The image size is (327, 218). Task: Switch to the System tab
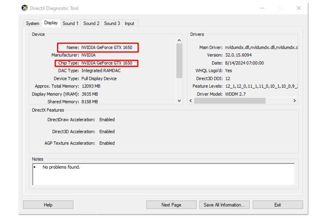[x=33, y=23]
